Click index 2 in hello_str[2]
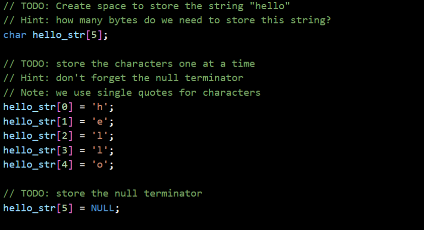424x230 pixels. click(x=65, y=136)
